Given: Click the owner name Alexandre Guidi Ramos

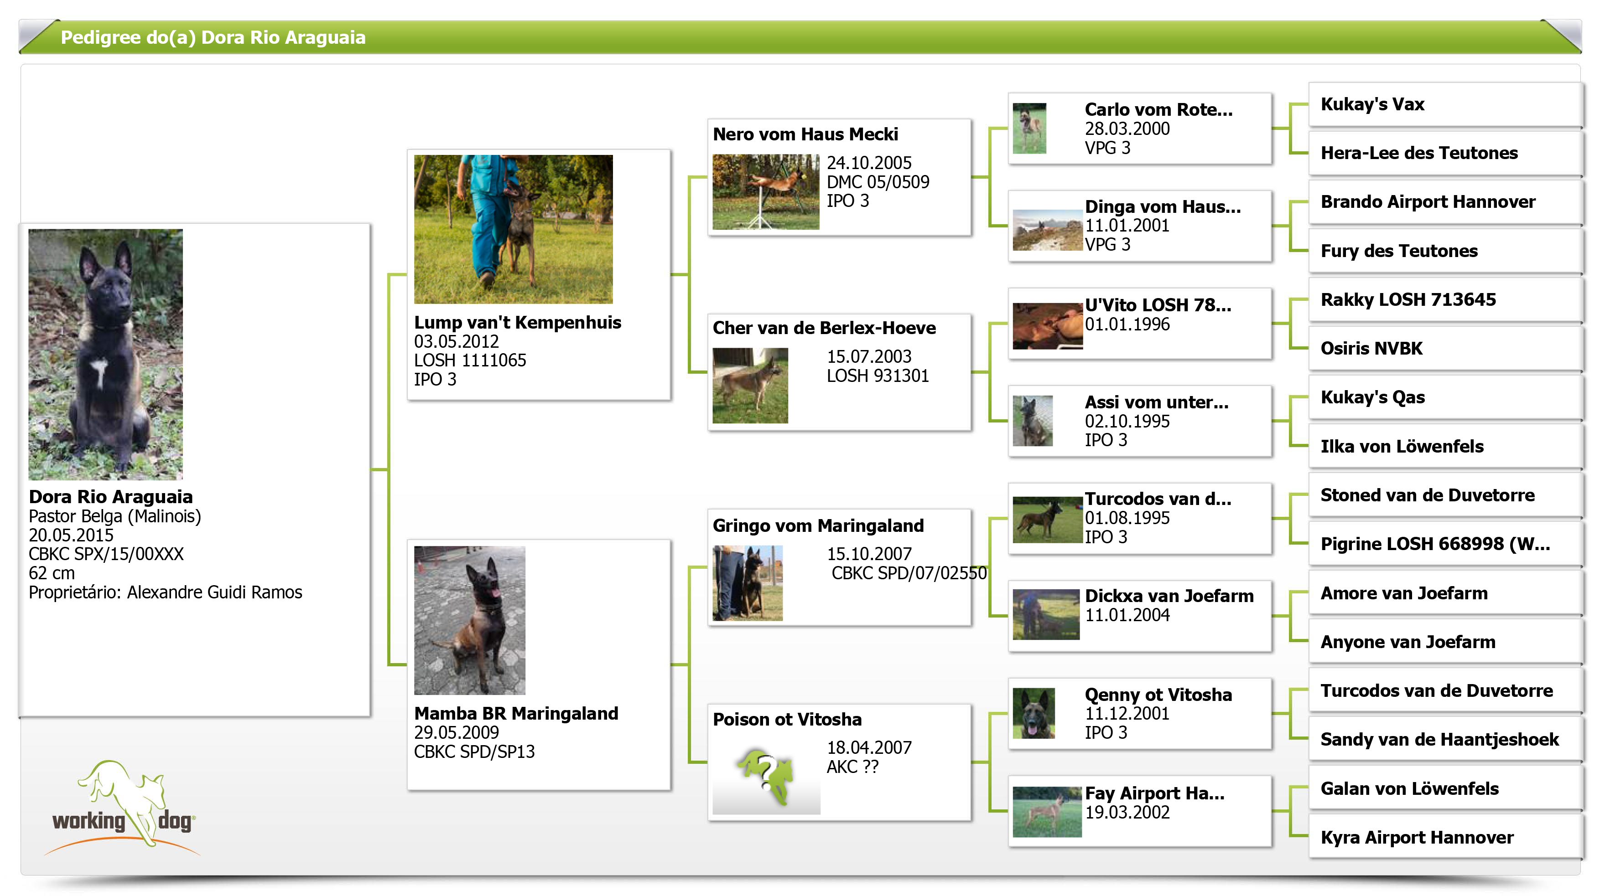Looking at the screenshot, I should pos(214,592).
